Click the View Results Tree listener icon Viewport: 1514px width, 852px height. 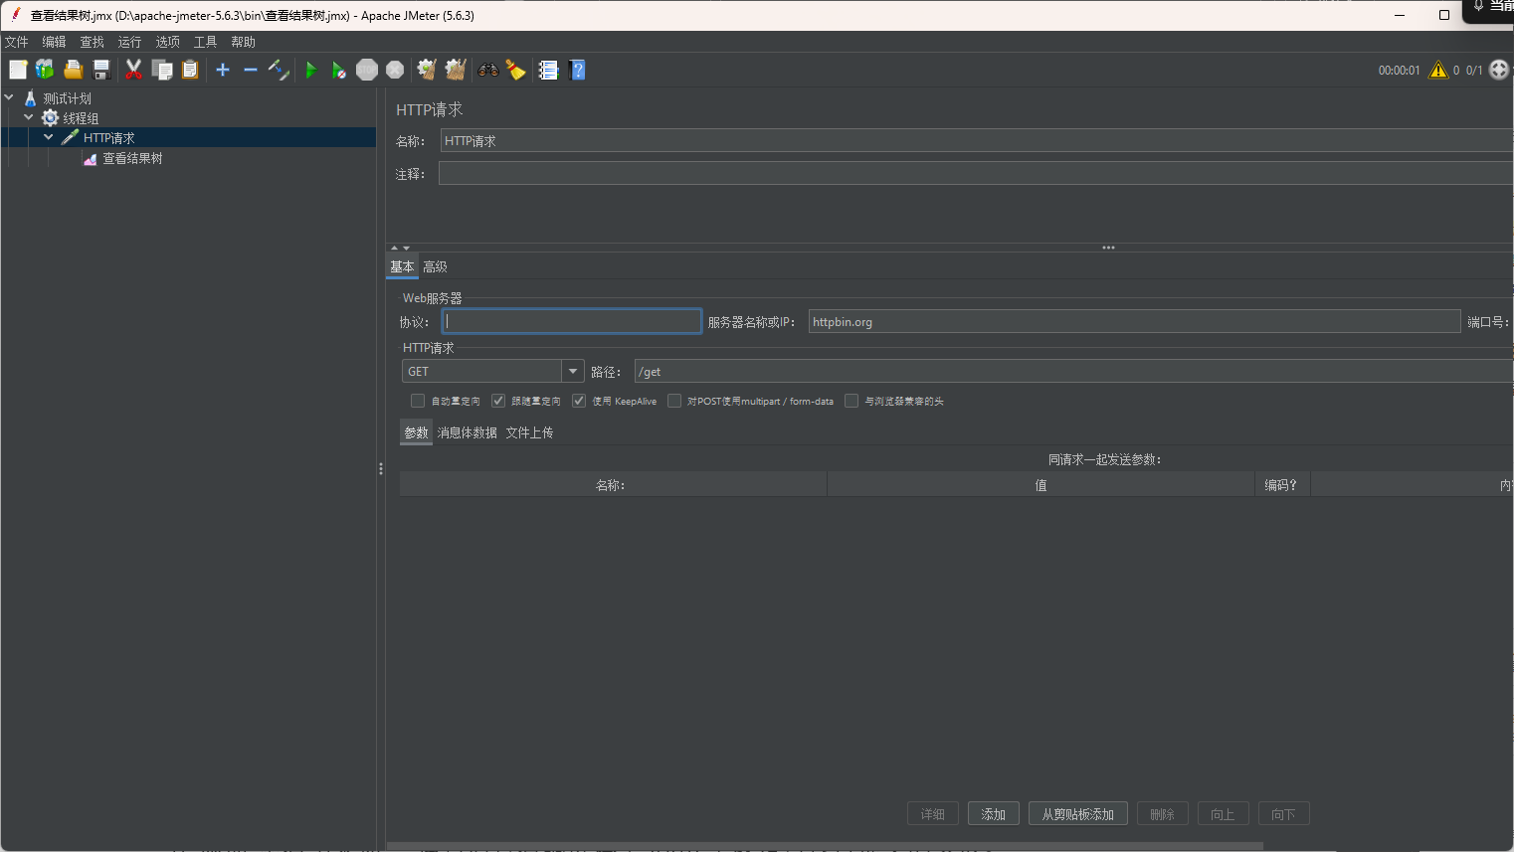click(x=91, y=158)
